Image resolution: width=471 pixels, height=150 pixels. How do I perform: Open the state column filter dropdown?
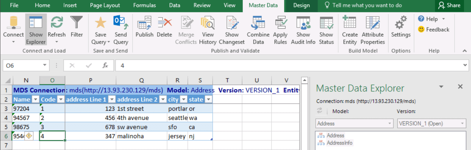point(208,99)
